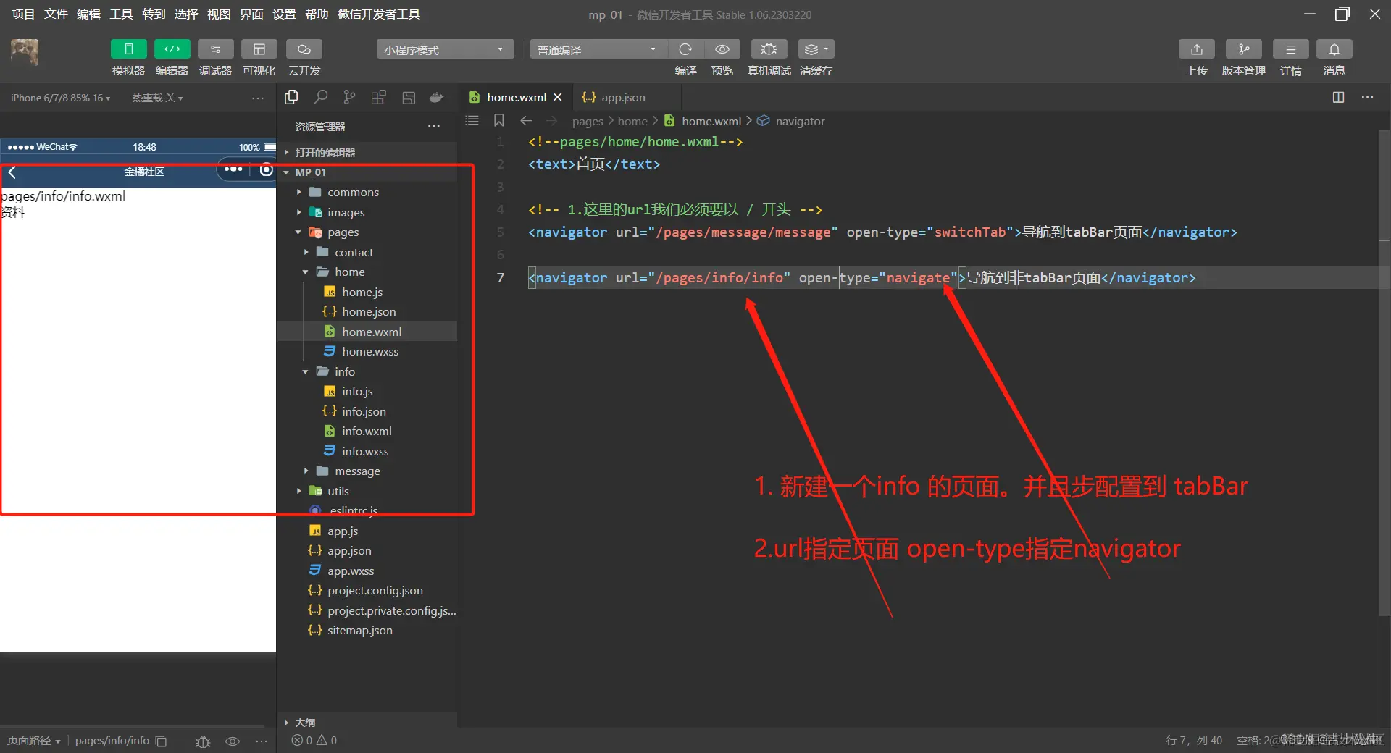This screenshot has width=1391, height=753.
Task: Click the navigator breadcrumb item
Action: 800,121
